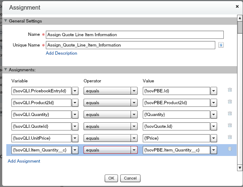Delete the Product2Id assignment row
The image size is (243, 187).
230,102
